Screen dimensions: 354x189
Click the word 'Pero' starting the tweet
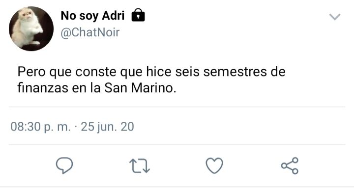click(31, 72)
